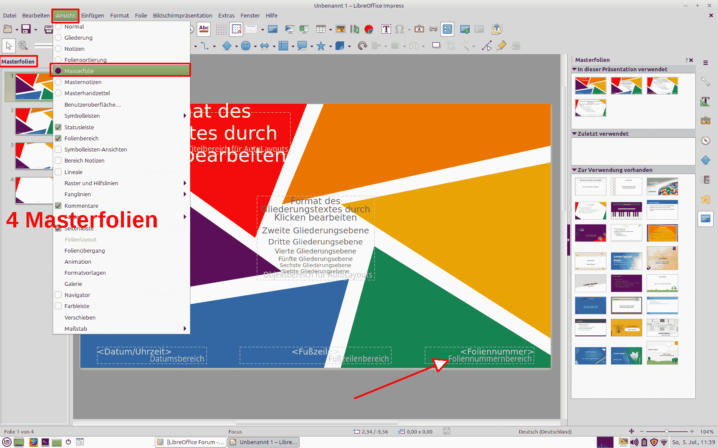Viewport: 718px width, 448px height.
Task: Open sidebar Gallery camera icon
Action: pos(706,120)
